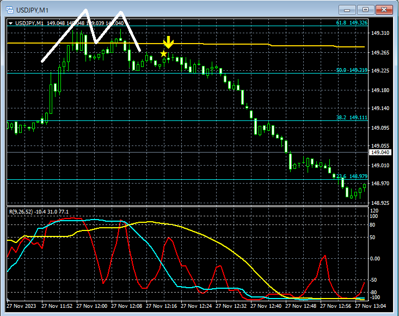Click the 27 Nov 12:56 time label
Image resolution: width=399 pixels, height=316 pixels.
(336, 306)
